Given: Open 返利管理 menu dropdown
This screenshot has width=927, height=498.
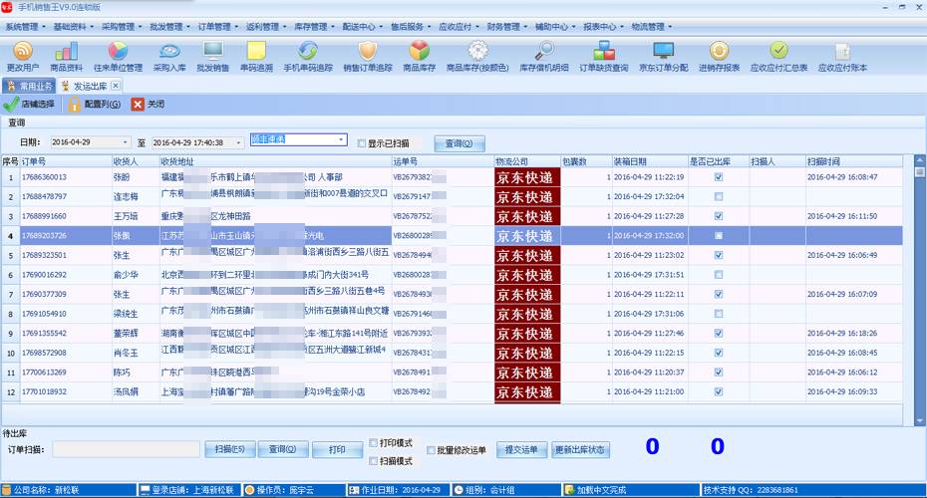Looking at the screenshot, I should pos(266,27).
